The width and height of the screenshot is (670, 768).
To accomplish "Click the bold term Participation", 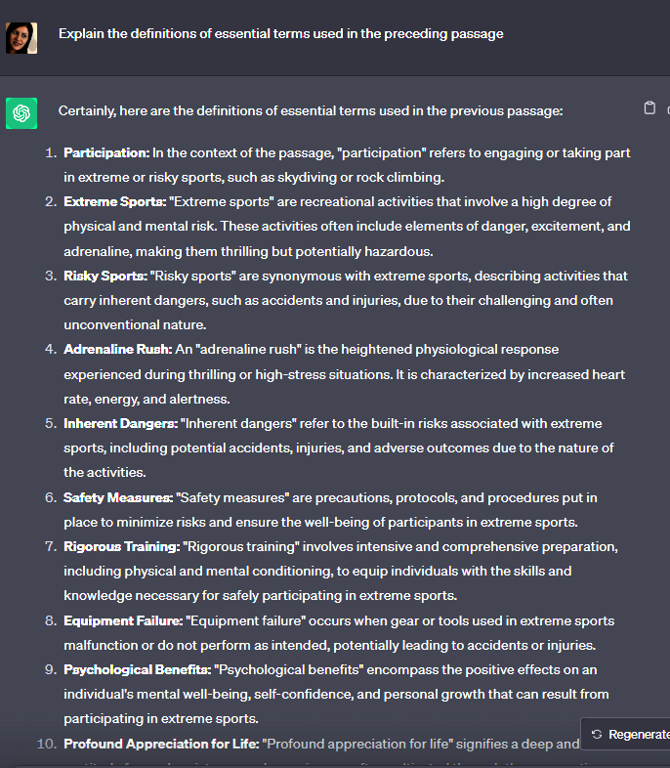I will (106, 152).
